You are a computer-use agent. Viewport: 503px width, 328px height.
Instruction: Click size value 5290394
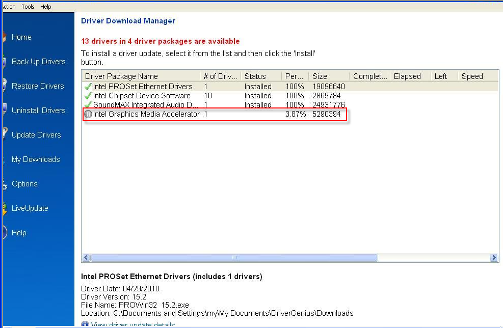326,114
